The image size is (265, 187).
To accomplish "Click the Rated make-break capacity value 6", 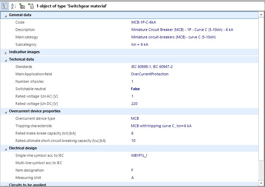I will coord(132,133).
